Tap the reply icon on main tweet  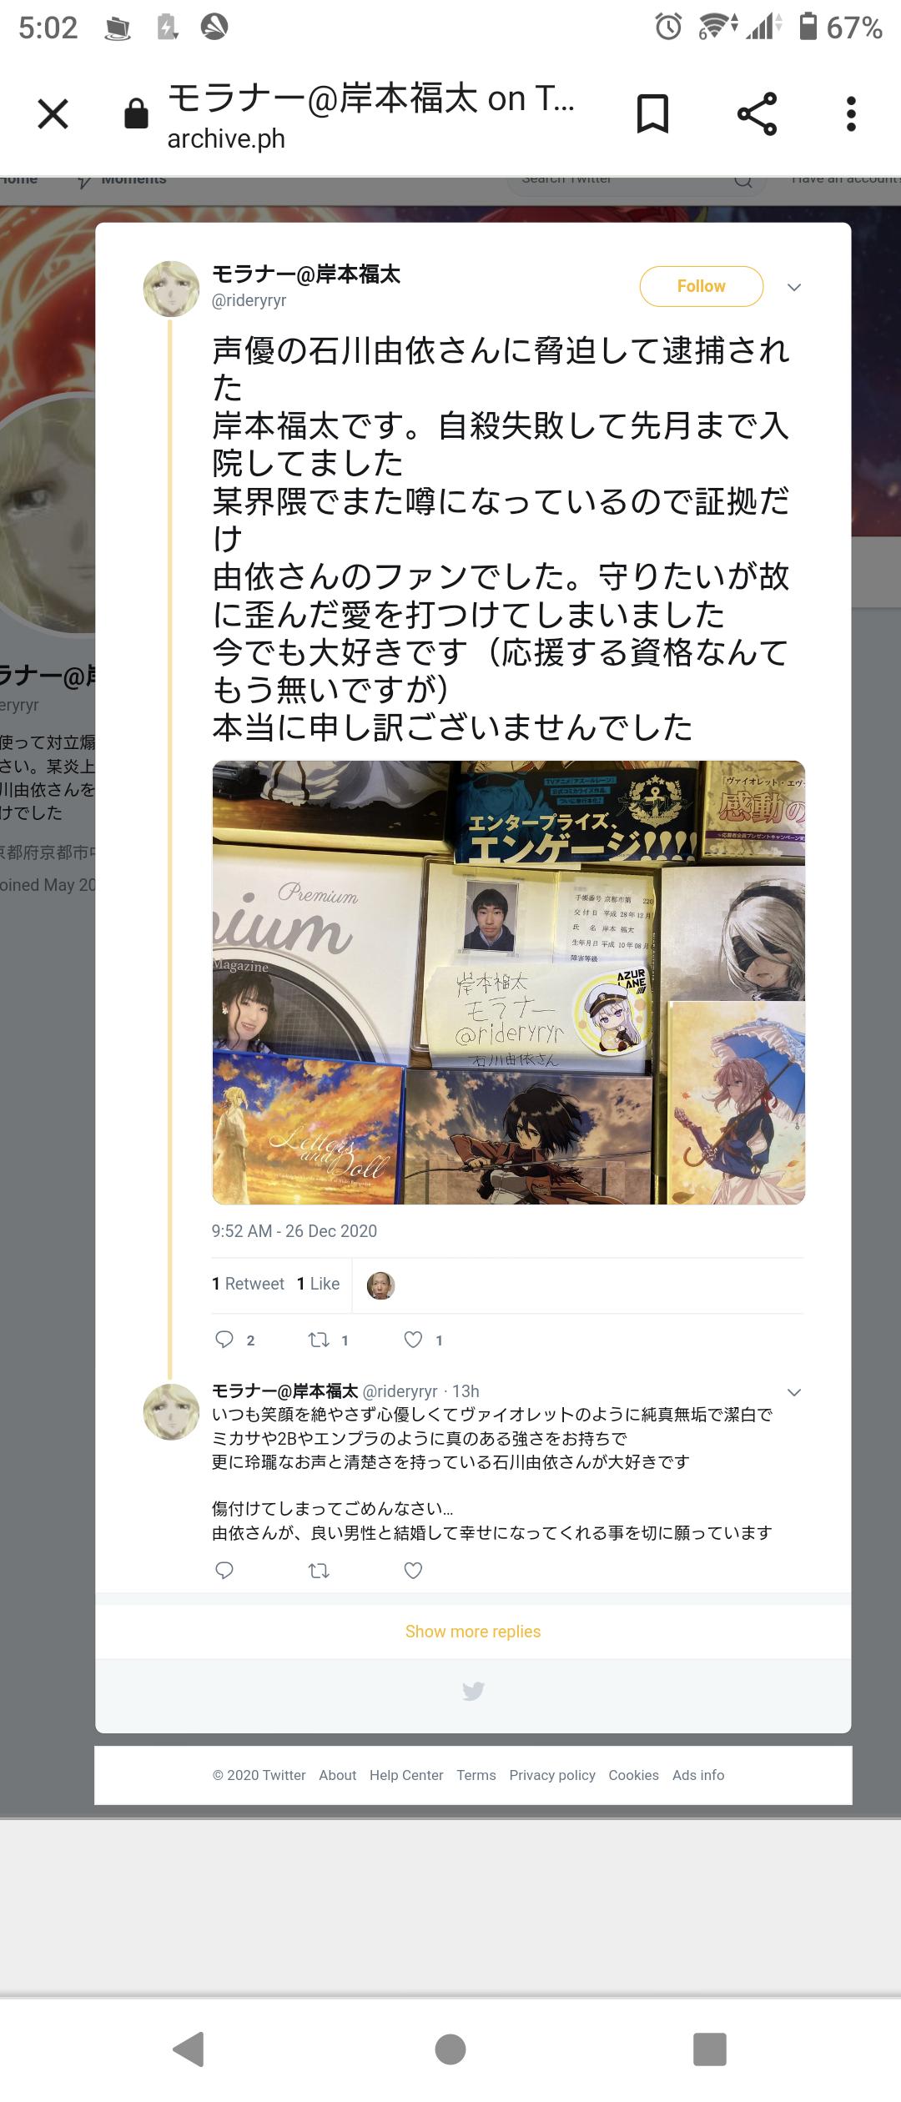[x=224, y=1340]
